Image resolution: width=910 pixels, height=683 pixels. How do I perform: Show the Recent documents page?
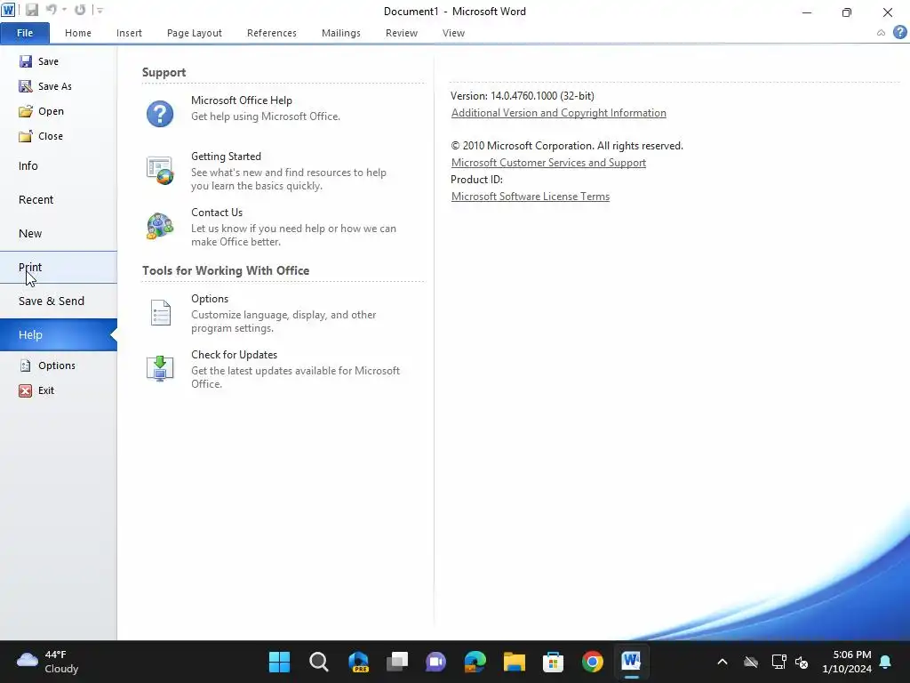click(x=59, y=200)
